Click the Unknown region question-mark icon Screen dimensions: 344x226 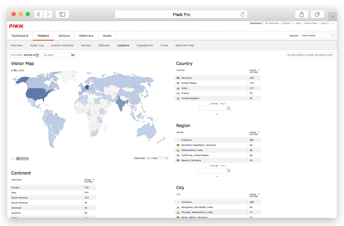pyautogui.click(x=178, y=140)
